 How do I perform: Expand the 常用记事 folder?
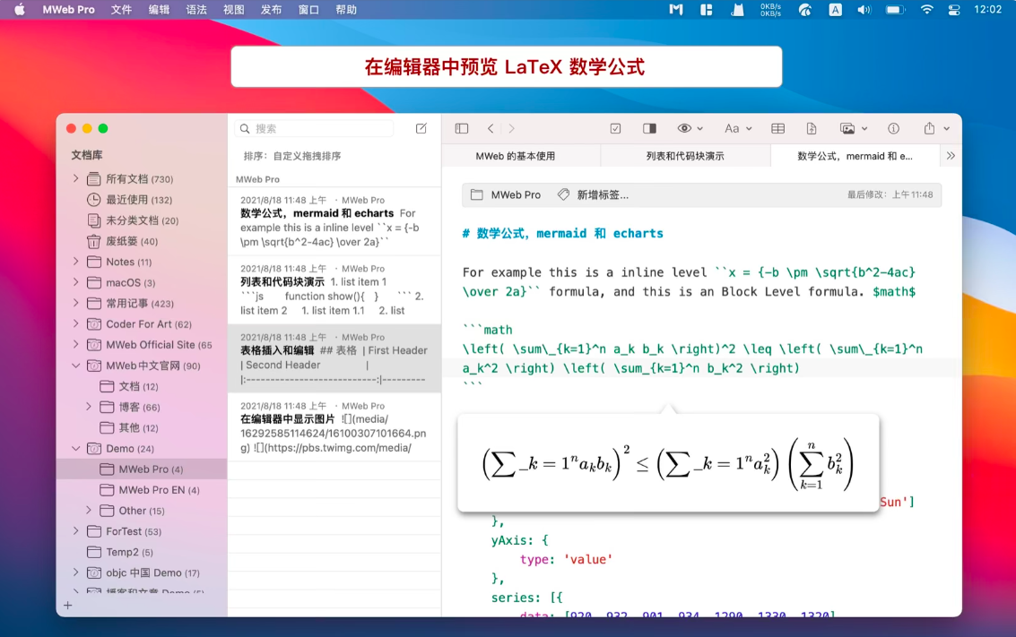point(76,302)
